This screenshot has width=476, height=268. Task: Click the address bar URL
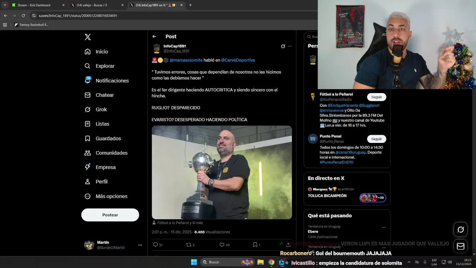click(78, 16)
